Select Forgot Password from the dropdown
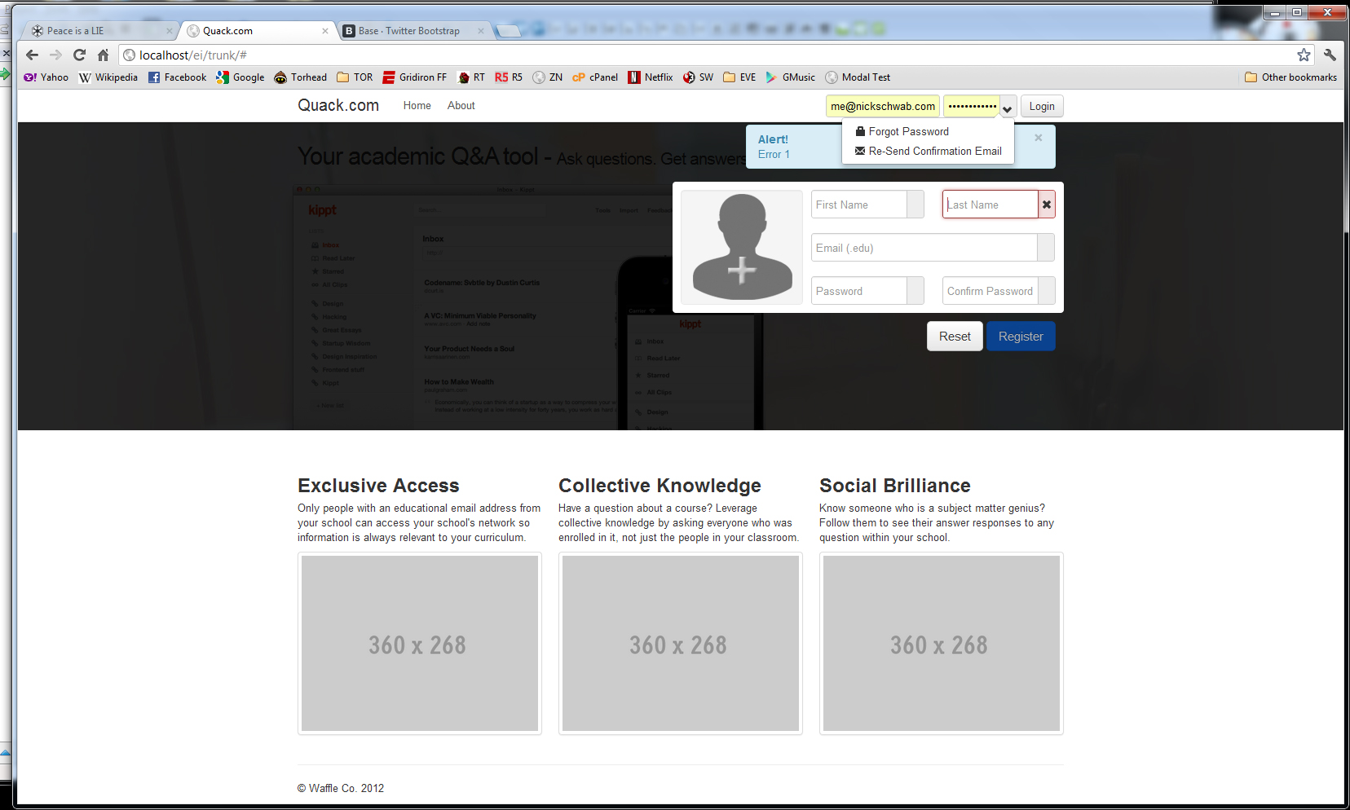The image size is (1350, 810). [x=908, y=131]
